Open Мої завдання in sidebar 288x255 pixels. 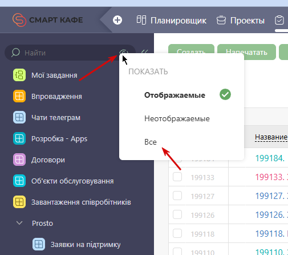pyautogui.click(x=54, y=75)
